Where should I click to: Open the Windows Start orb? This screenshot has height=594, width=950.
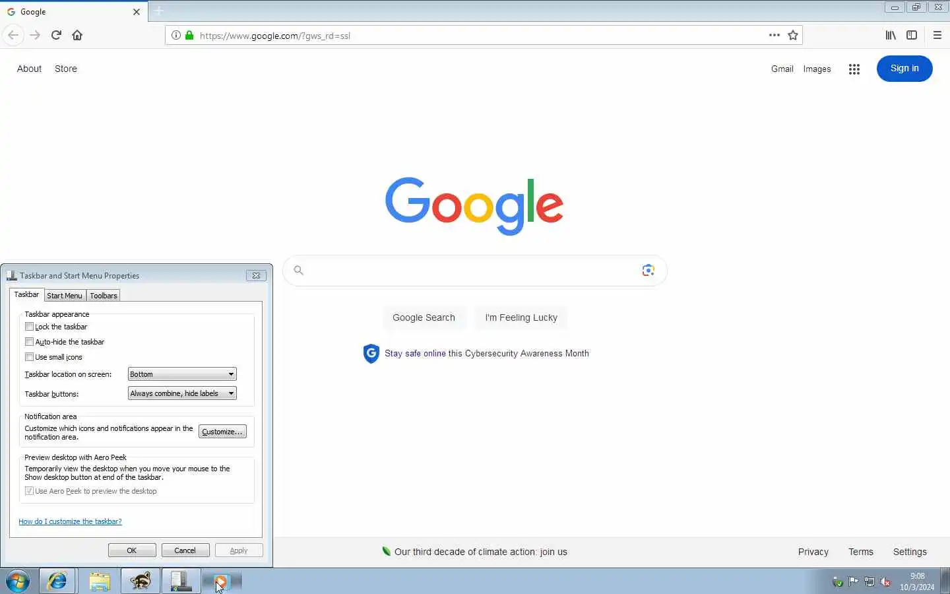(x=18, y=581)
